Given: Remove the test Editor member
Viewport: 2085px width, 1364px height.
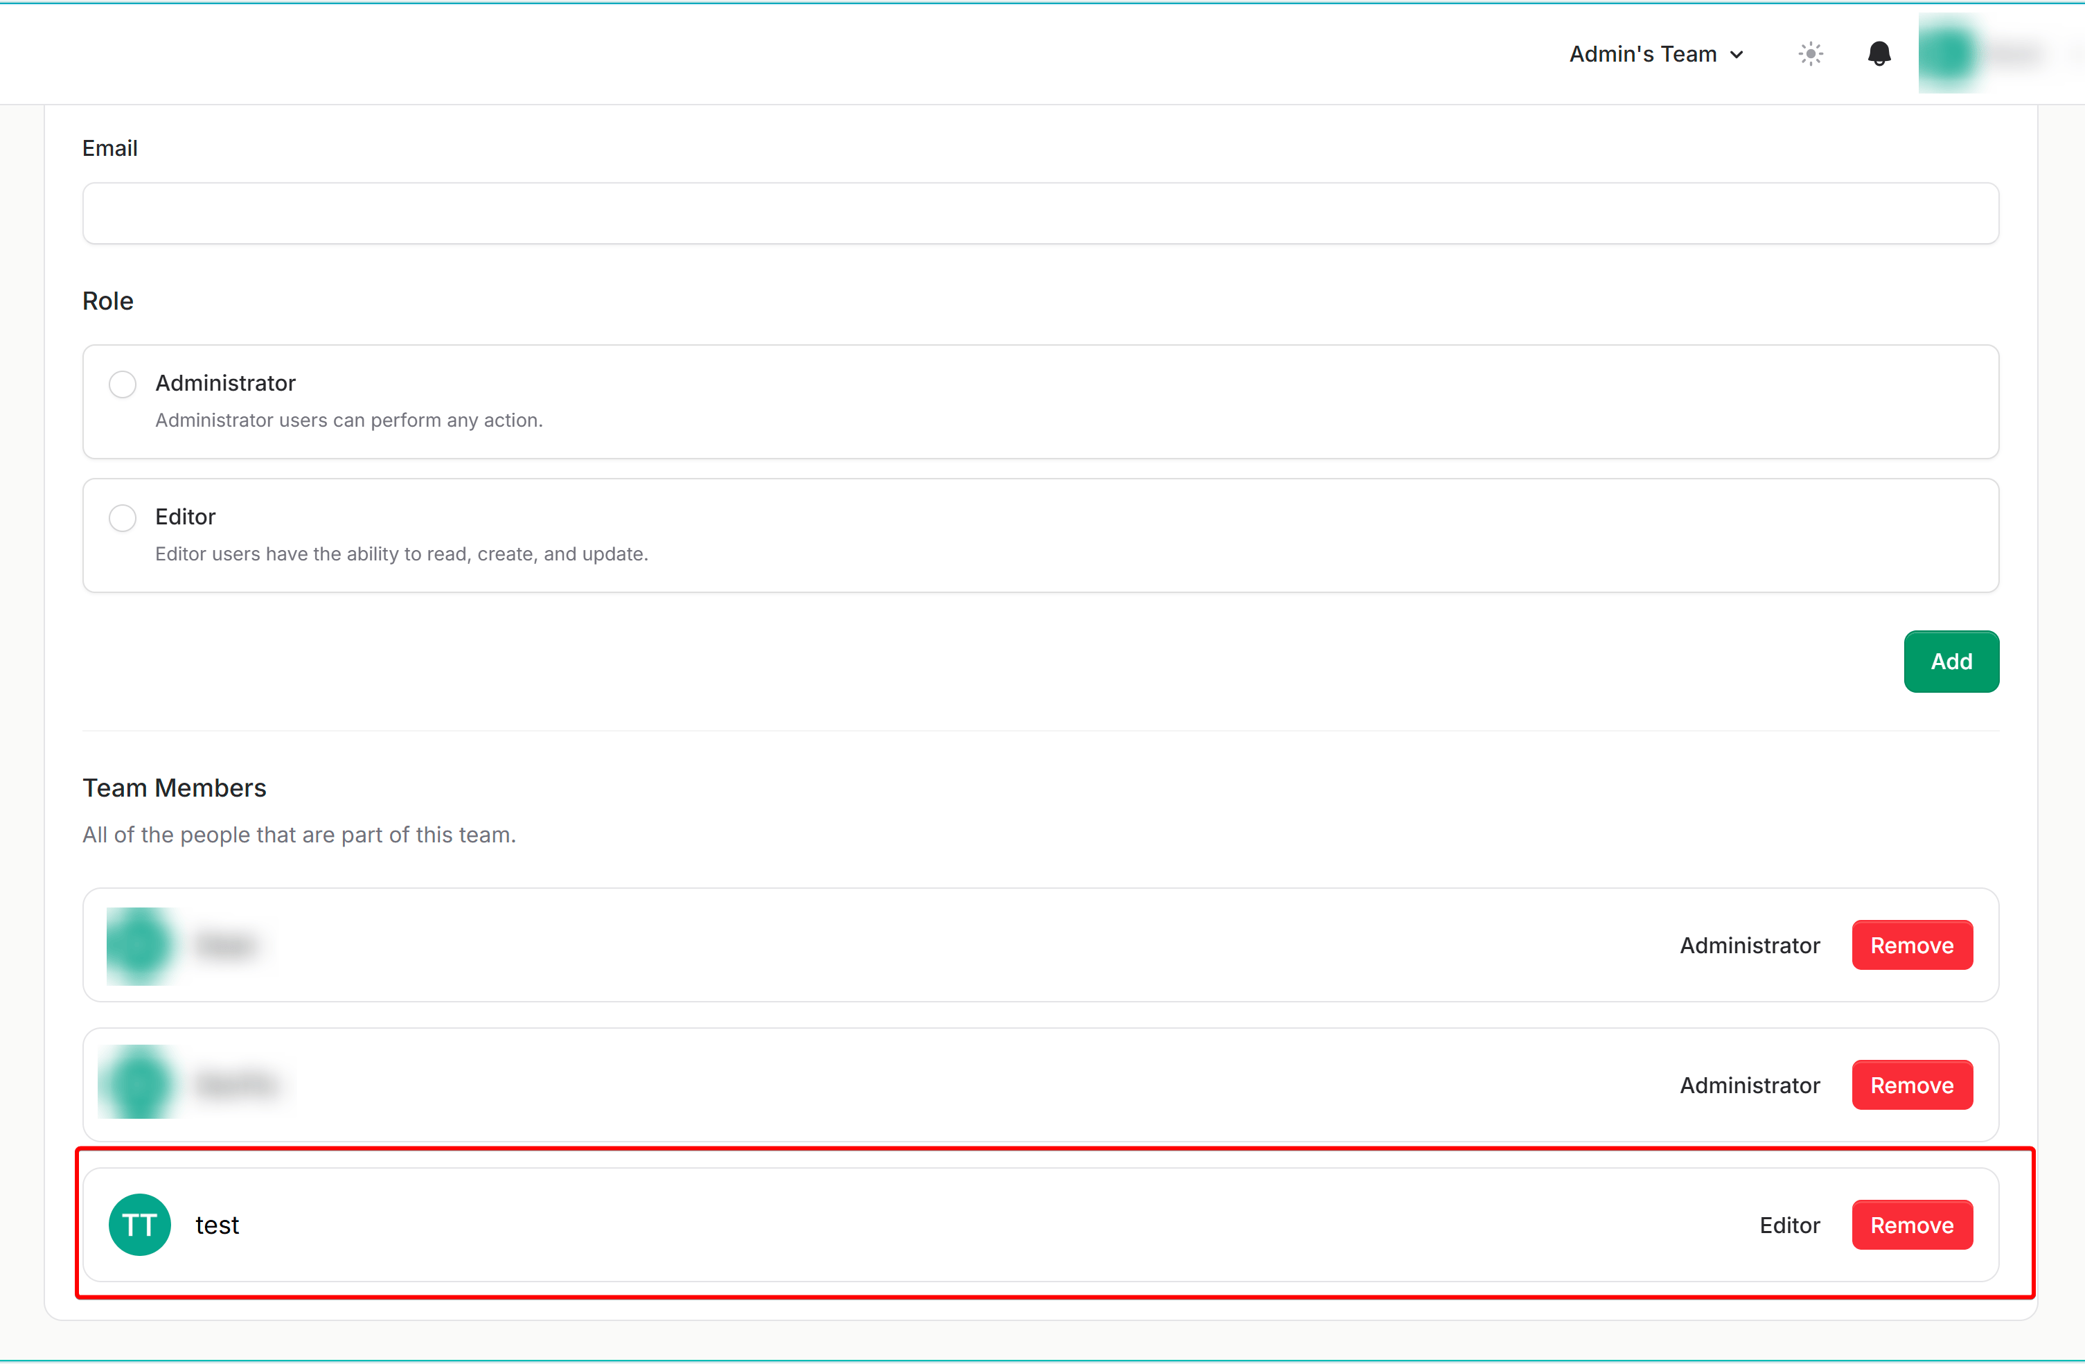Looking at the screenshot, I should click(x=1910, y=1225).
